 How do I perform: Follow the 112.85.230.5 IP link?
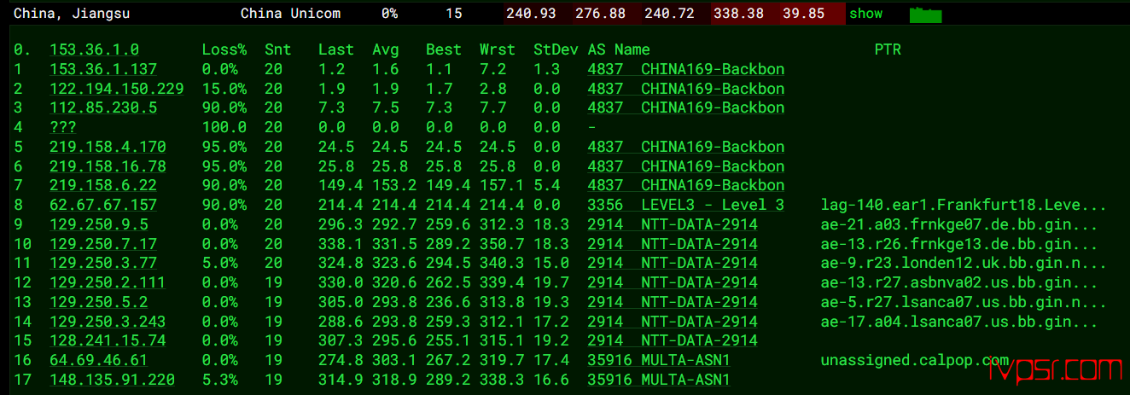coord(103,107)
